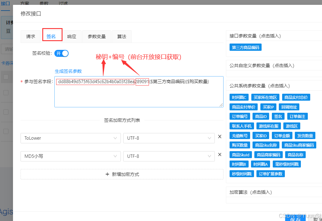Insert the 商品ID variable

261,117
